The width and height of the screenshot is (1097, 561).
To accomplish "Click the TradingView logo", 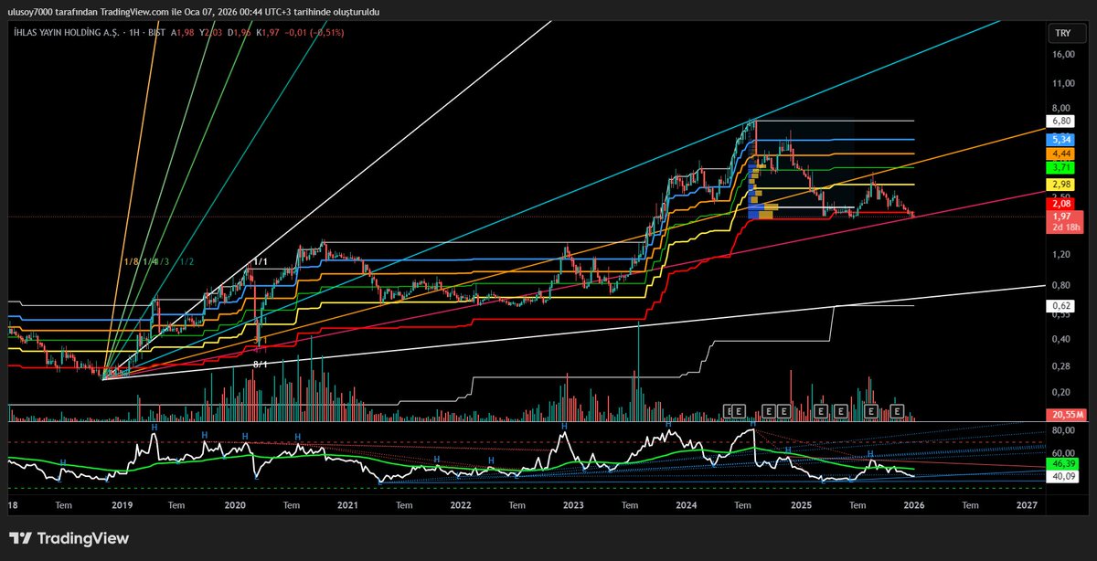I will [x=69, y=539].
